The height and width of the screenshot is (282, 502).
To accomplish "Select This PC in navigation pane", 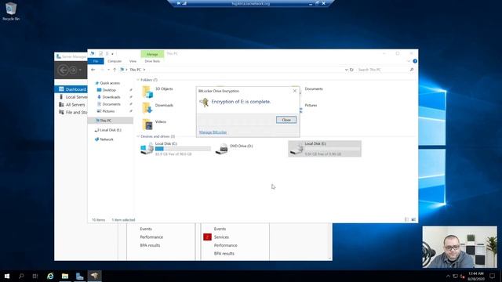I will tap(111, 121).
